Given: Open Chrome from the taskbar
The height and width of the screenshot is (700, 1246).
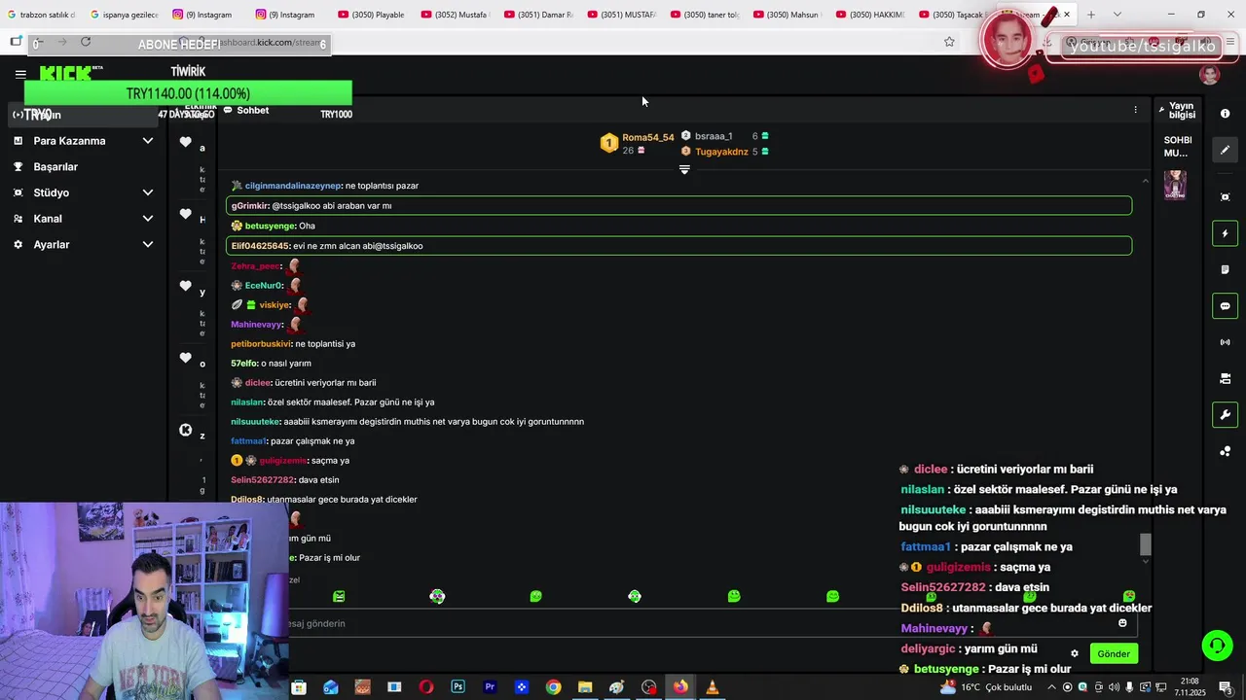Looking at the screenshot, I should [x=553, y=687].
